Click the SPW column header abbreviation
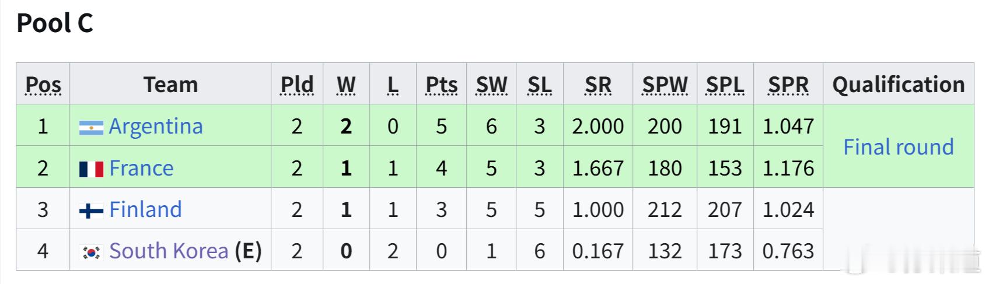The height and width of the screenshot is (284, 989). coord(665,85)
